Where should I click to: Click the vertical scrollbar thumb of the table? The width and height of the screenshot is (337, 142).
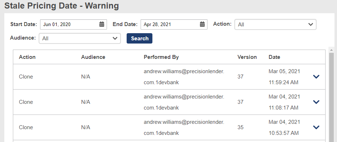[x=331, y=97]
